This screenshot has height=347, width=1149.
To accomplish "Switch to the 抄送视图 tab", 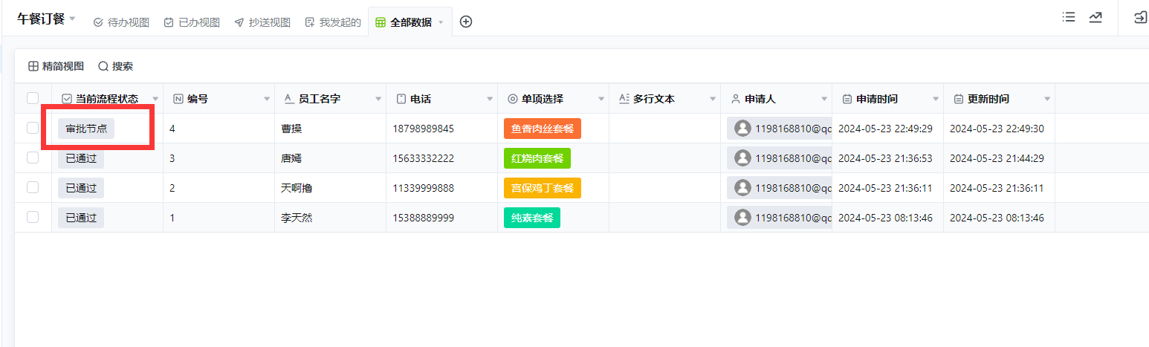I will 262,22.
